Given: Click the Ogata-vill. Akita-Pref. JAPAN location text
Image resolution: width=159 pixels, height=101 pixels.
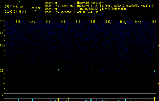Looking at the screenshot, I should click(116, 6).
